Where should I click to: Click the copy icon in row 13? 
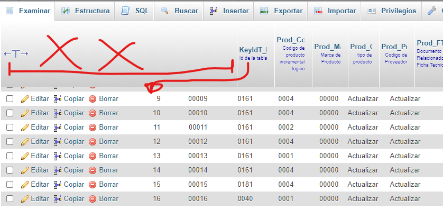coord(58,156)
